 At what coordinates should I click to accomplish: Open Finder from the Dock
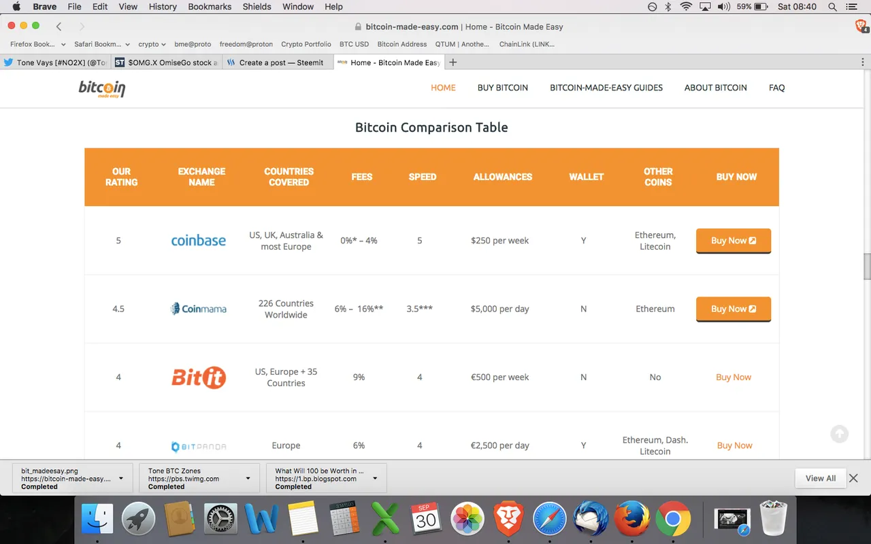[97, 520]
